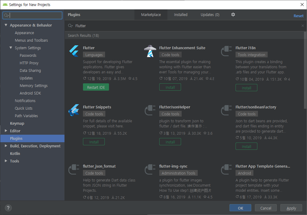Click the Flutter App Template Generator plug icon

(x=226, y=169)
